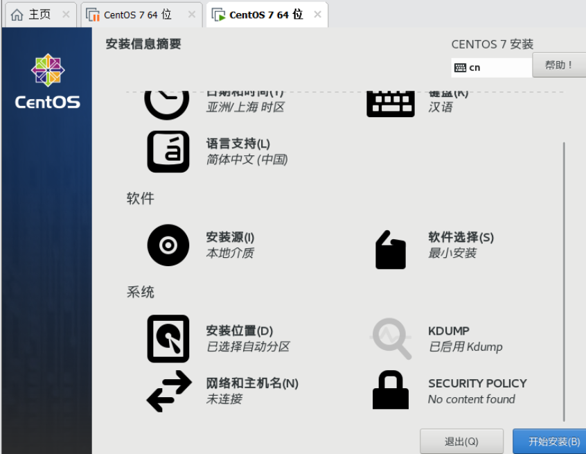Click 亚洲/上海 时区 timezone text
The height and width of the screenshot is (454, 586).
pyautogui.click(x=245, y=107)
